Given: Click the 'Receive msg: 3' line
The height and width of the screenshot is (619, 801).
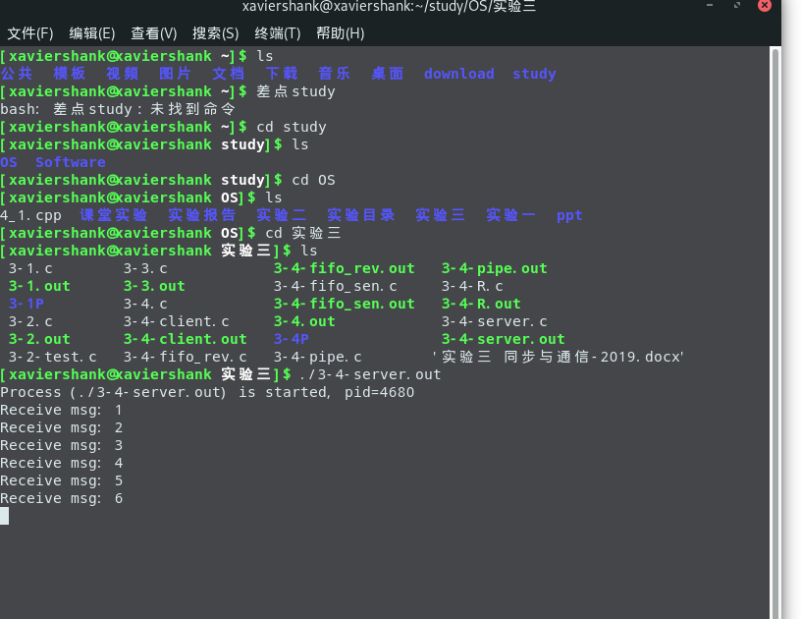Looking at the screenshot, I should point(61,445).
